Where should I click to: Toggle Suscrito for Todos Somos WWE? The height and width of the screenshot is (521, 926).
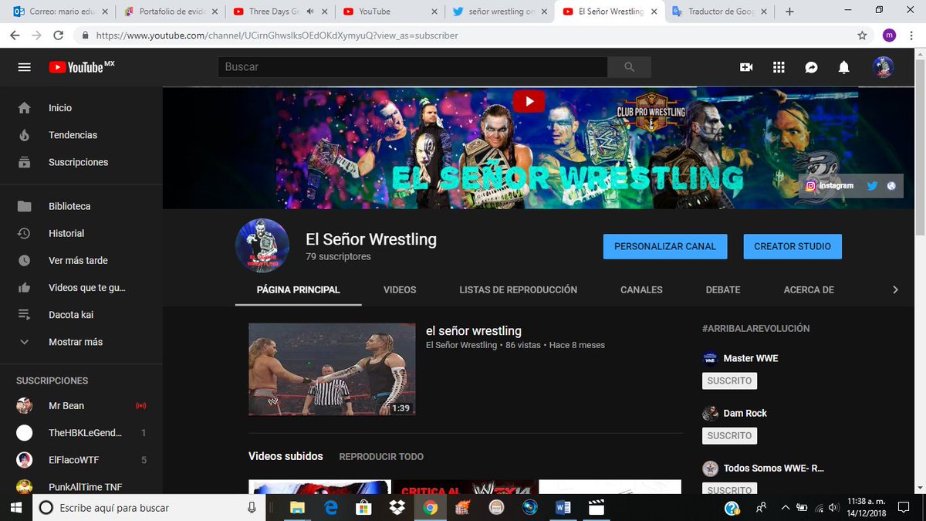coord(729,489)
